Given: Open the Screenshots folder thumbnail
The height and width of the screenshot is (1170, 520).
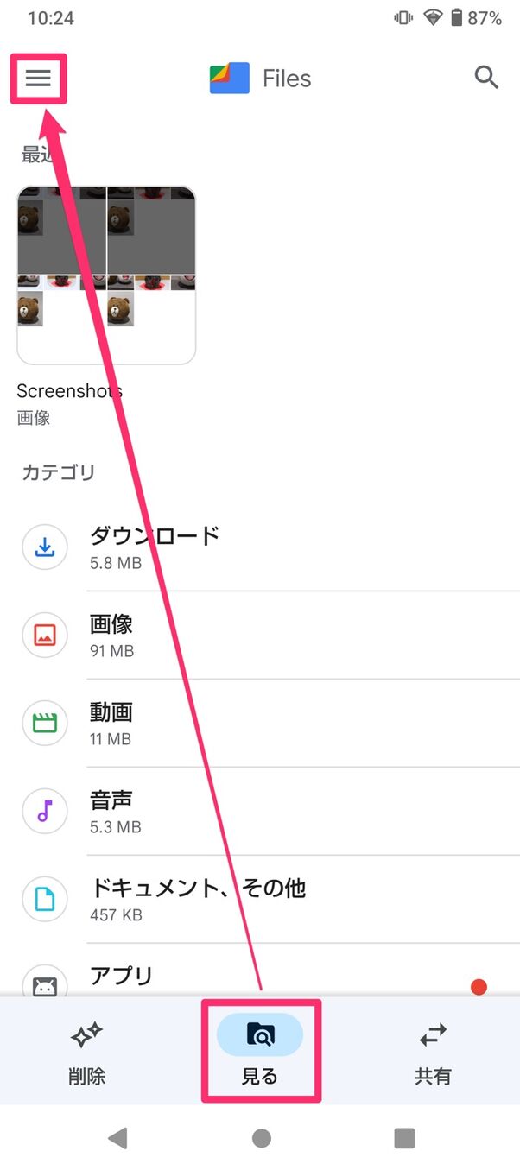Looking at the screenshot, I should click(106, 272).
